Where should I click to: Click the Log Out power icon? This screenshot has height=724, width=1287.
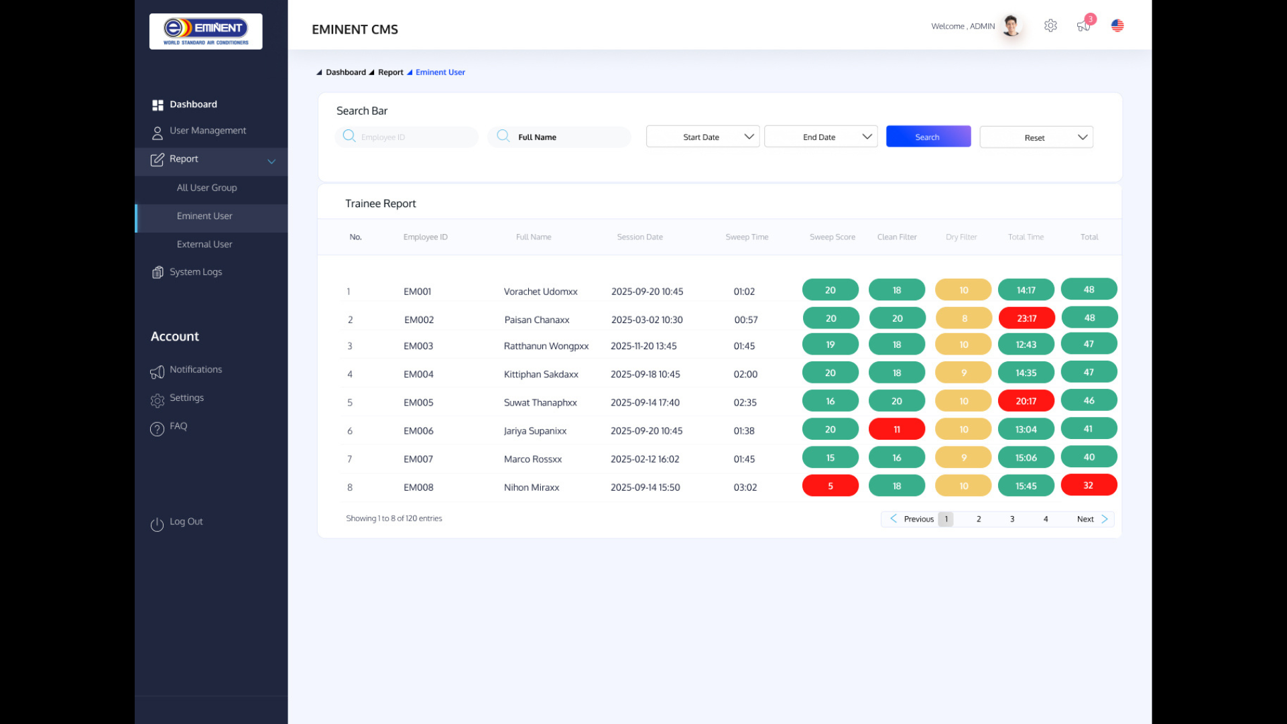[x=157, y=524]
